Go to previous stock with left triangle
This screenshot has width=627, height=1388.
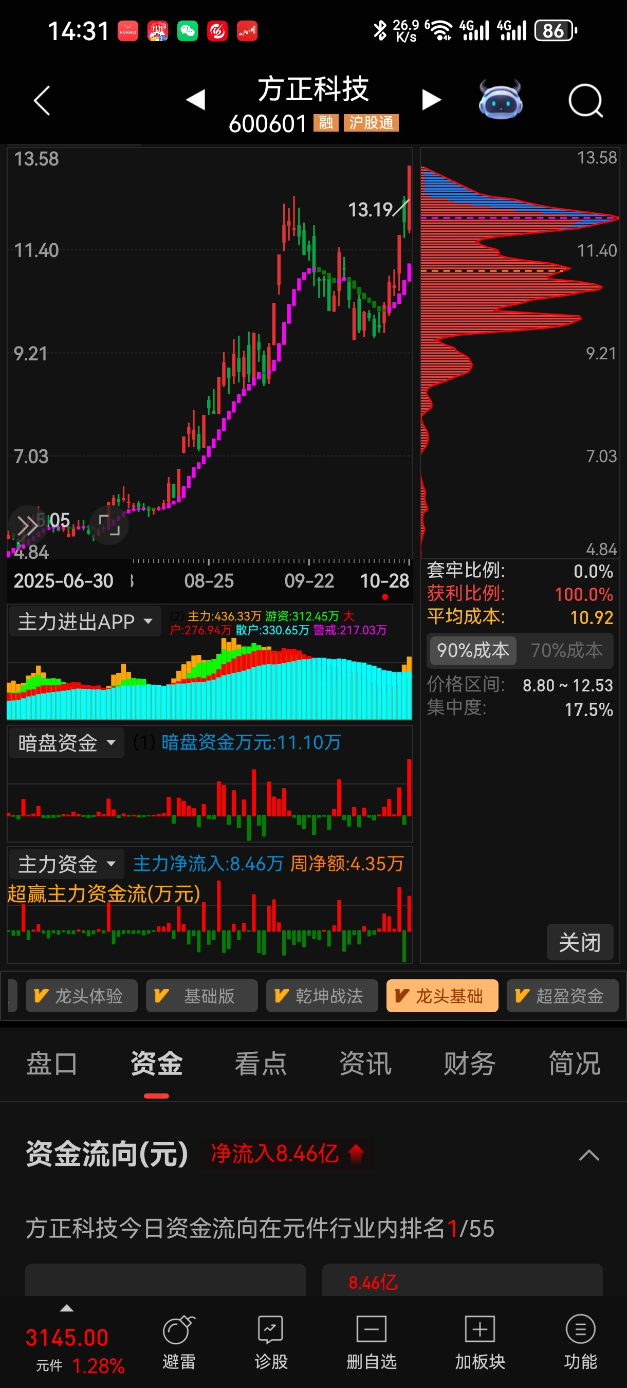(195, 100)
